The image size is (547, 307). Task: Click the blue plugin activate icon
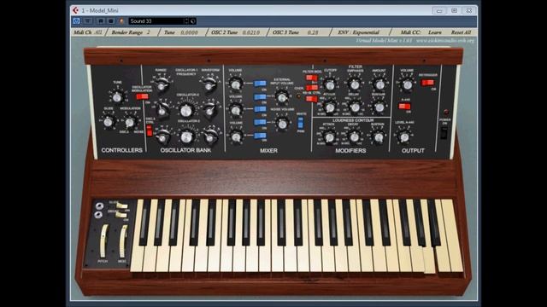76,21
